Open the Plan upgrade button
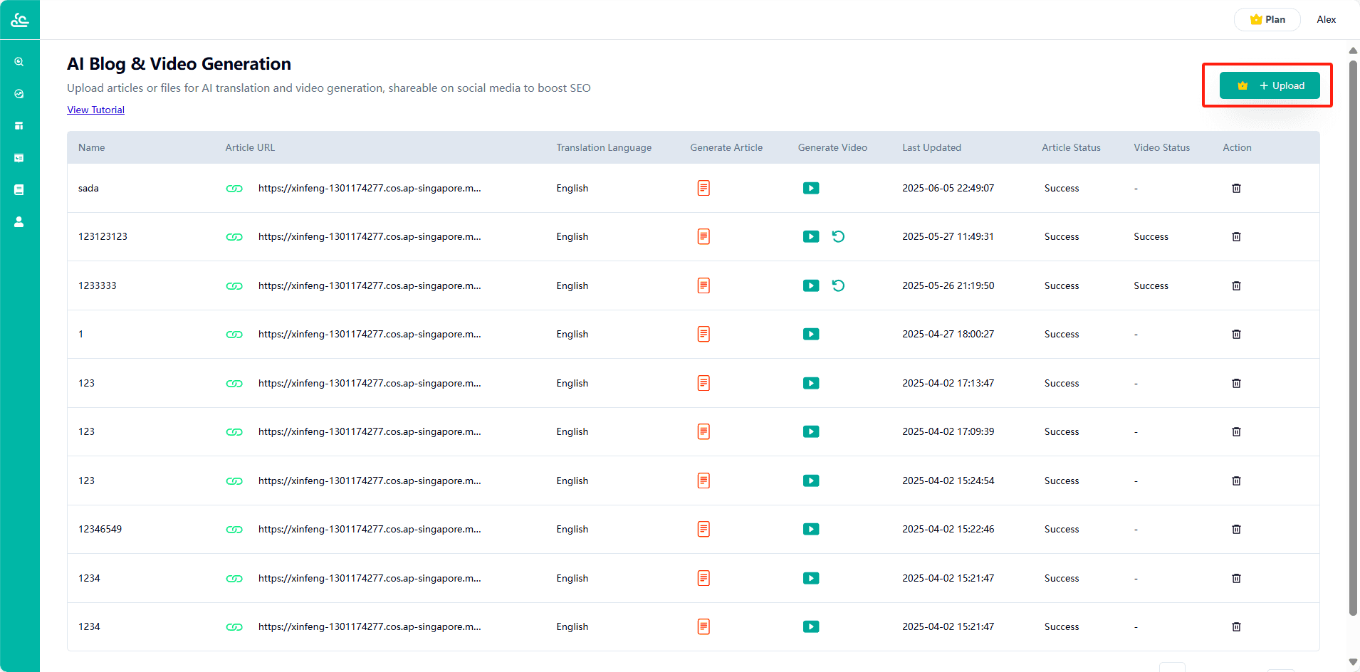Image resolution: width=1360 pixels, height=672 pixels. coord(1267,19)
